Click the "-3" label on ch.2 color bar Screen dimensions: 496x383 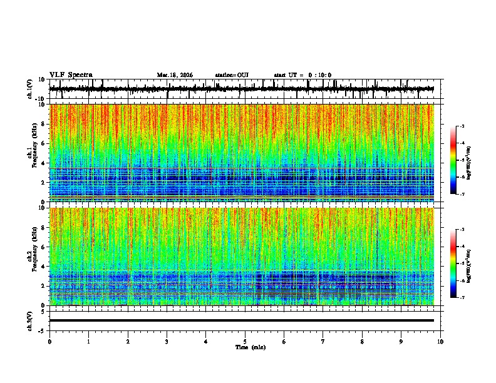pos(462,230)
